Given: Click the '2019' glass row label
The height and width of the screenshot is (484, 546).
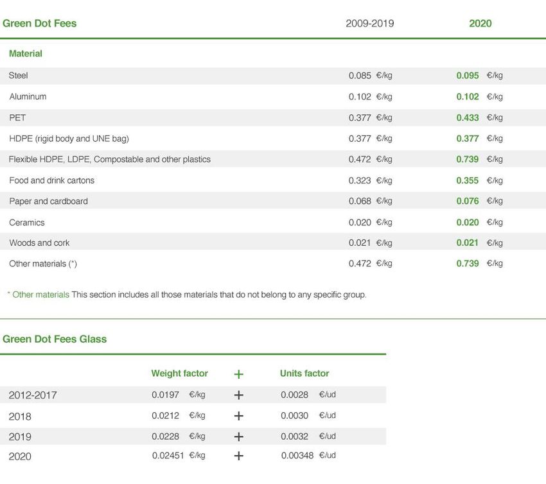Looking at the screenshot, I should point(20,436).
